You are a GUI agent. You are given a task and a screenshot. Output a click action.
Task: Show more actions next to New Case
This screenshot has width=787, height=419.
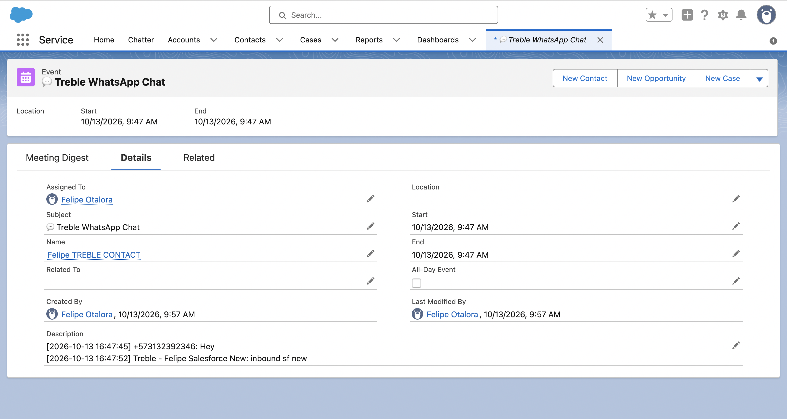click(759, 78)
